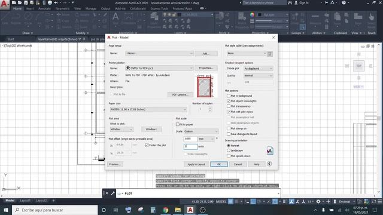Click the Open file quick-access icon
Screen dimensions: 383x215
click(20, 2)
